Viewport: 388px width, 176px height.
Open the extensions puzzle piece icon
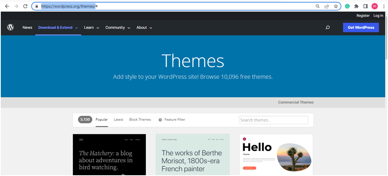(x=356, y=6)
